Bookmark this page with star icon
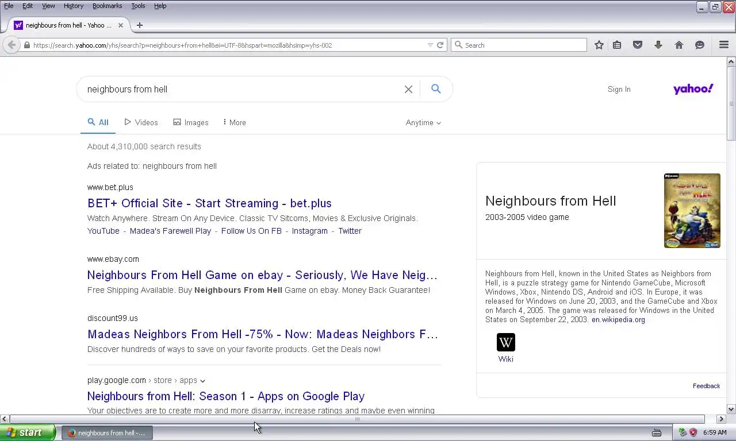Screen dimensions: 736x441 point(599,45)
